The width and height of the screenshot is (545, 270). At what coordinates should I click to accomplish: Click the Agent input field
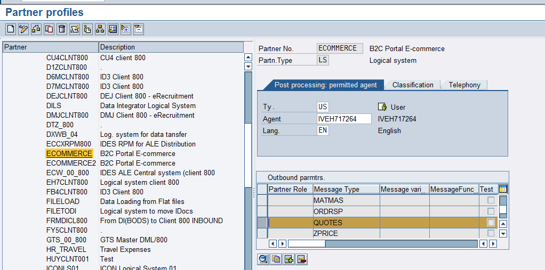tap(344, 119)
